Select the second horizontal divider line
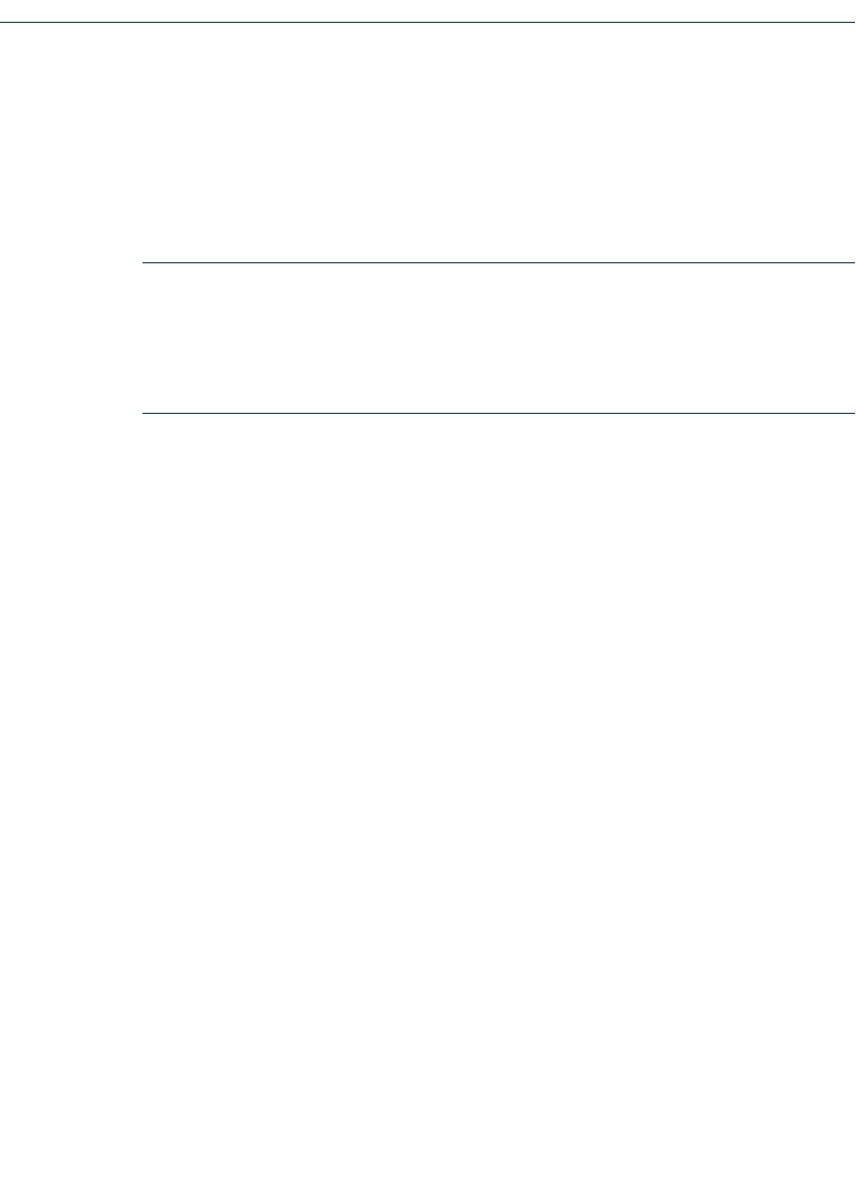Image resolution: width=856 pixels, height=1177 pixels. 499,262
